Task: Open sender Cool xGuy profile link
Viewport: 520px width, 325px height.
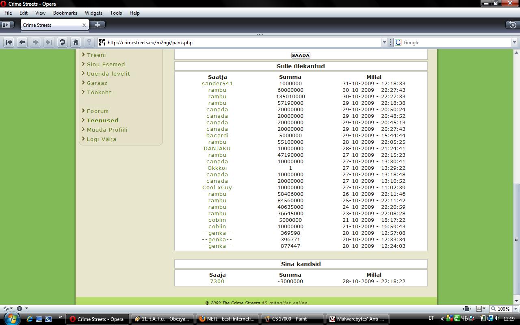Action: tap(217, 187)
